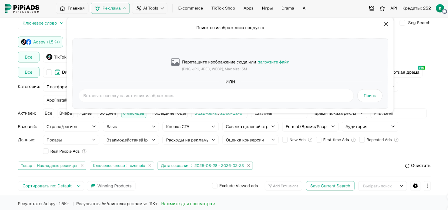Click the crown membership icon

pyautogui.click(x=372, y=8)
